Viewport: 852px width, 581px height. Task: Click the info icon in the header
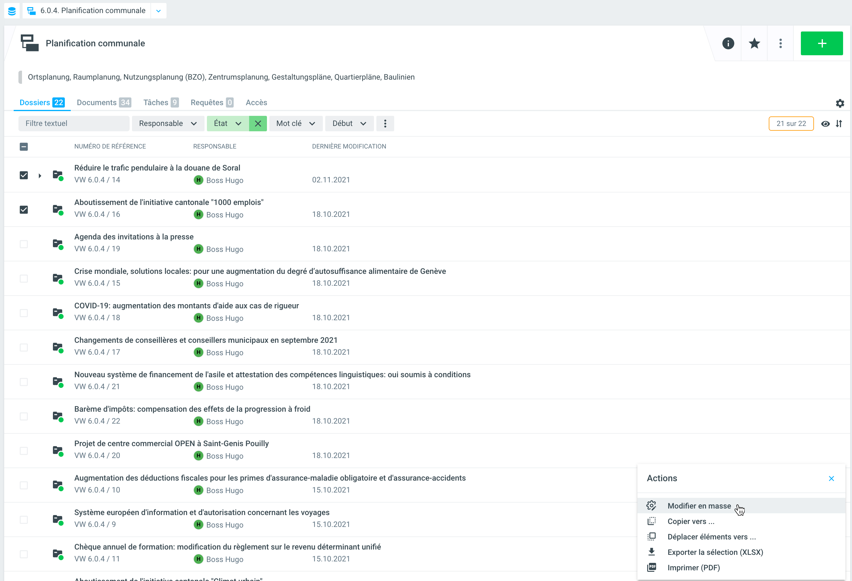pyautogui.click(x=728, y=43)
